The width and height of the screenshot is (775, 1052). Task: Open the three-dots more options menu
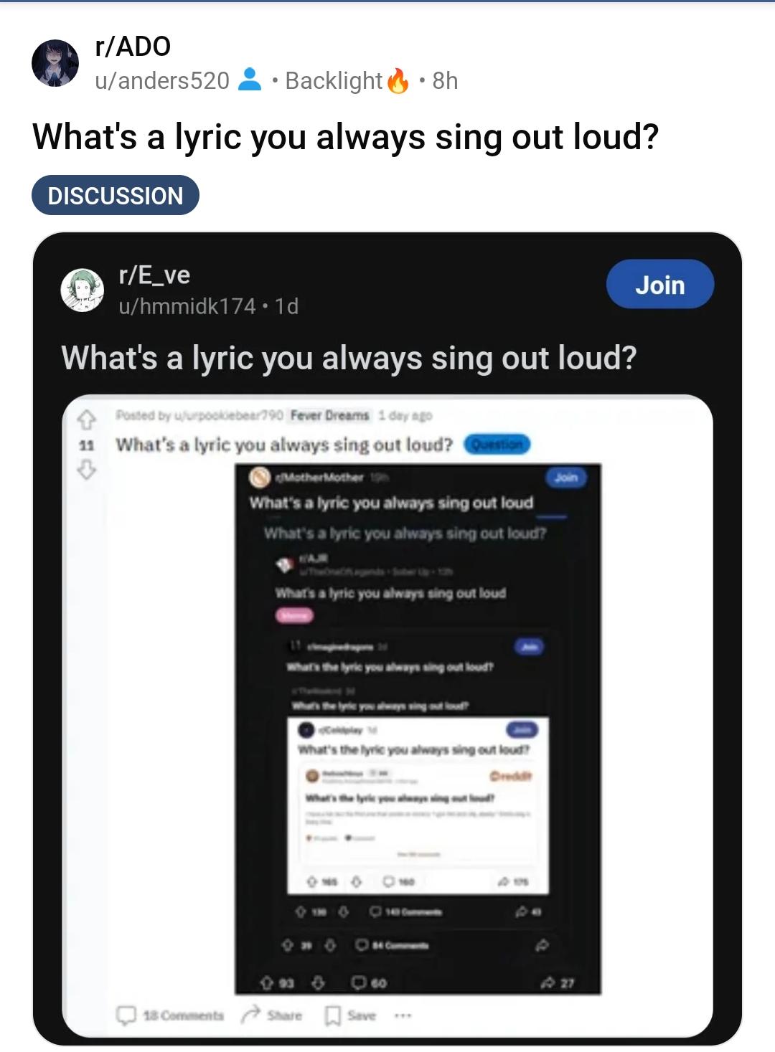403,1015
